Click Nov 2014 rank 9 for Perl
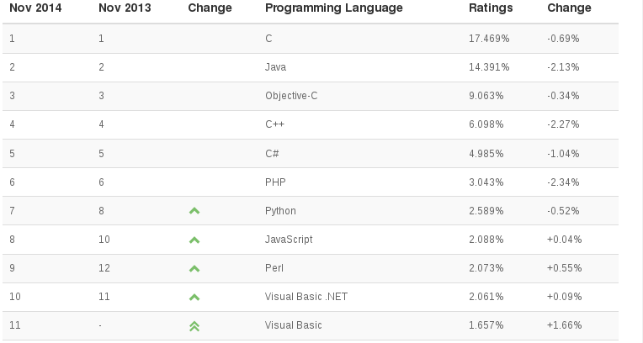Image resolution: width=643 pixels, height=343 pixels. pos(13,268)
